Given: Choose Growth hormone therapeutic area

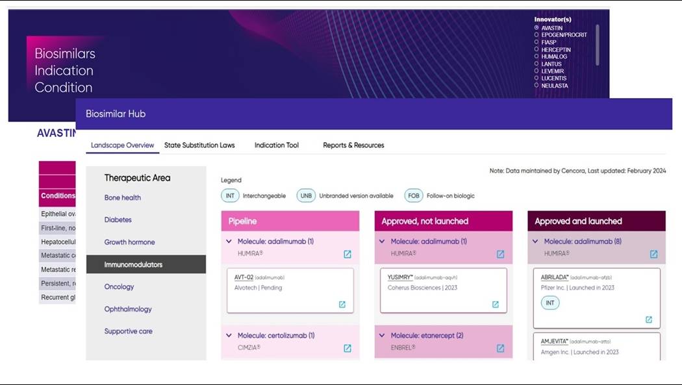Looking at the screenshot, I should coord(130,242).
